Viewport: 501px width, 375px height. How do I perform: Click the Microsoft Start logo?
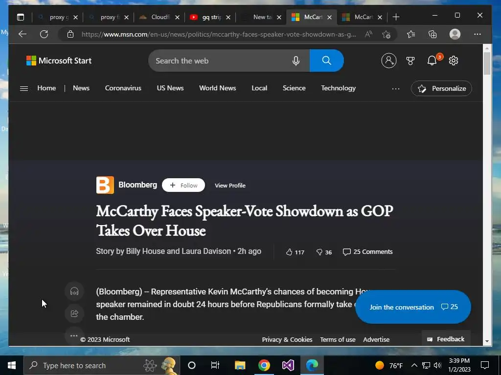[x=59, y=61]
